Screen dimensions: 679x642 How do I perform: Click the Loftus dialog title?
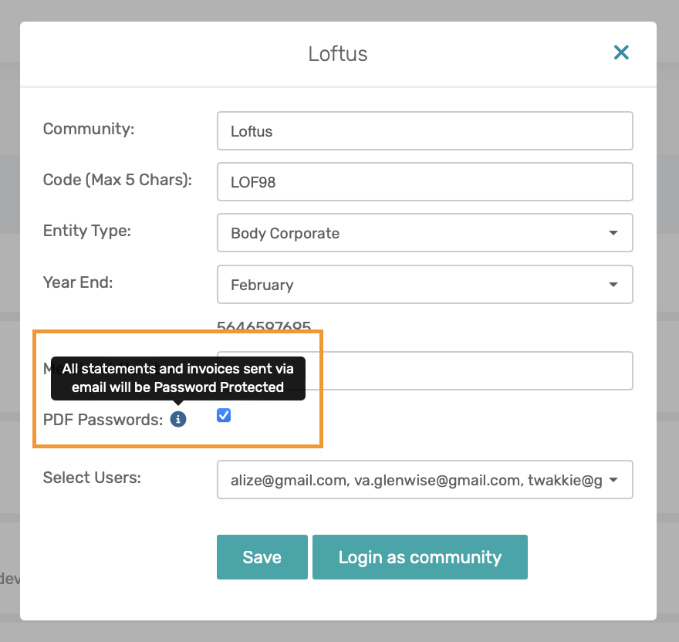(x=337, y=53)
